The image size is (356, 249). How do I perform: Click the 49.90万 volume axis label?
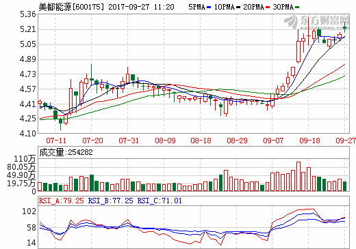[x=21, y=175]
